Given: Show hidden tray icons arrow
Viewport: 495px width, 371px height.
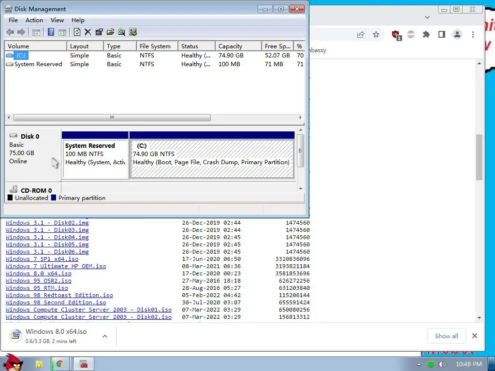Looking at the screenshot, I should (419, 364).
